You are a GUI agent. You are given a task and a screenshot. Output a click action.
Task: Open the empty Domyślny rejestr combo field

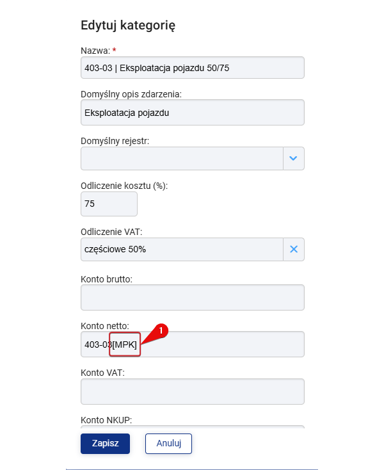(x=182, y=158)
